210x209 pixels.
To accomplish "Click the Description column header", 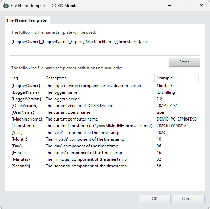I will (56, 78).
